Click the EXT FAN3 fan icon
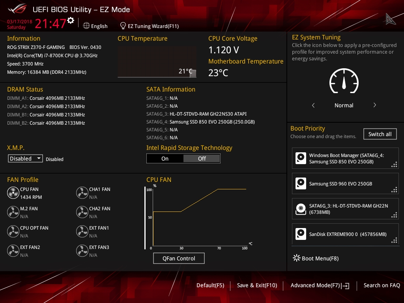Screen dimensions: 404x303 coord(82,251)
